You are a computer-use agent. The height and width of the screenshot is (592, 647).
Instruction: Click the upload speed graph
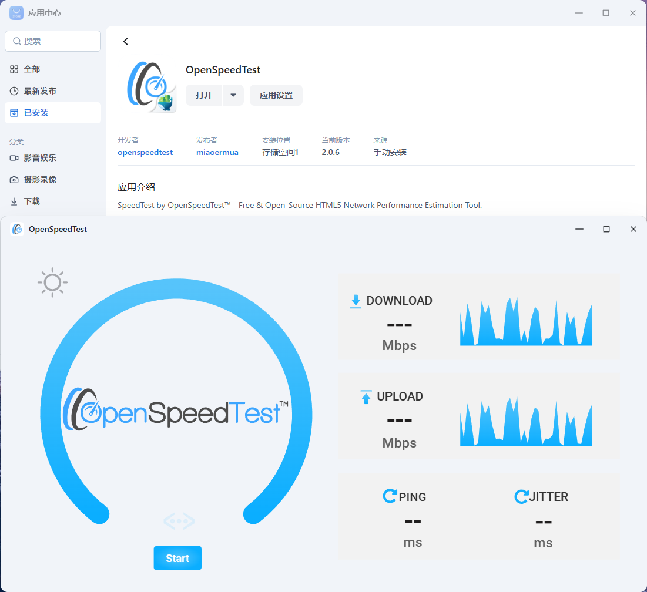coord(526,421)
